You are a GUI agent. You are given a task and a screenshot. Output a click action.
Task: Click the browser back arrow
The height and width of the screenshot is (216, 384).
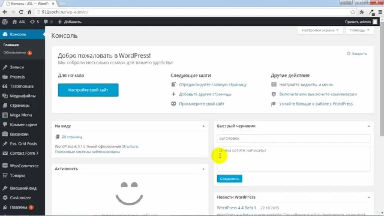pos(5,12)
